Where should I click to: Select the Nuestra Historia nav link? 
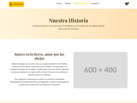[81, 4]
